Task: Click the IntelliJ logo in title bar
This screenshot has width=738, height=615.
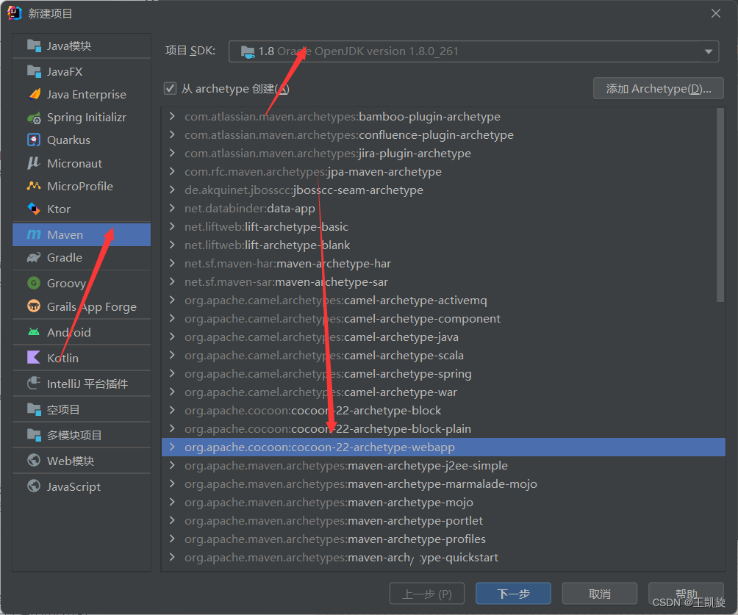Action: [14, 13]
